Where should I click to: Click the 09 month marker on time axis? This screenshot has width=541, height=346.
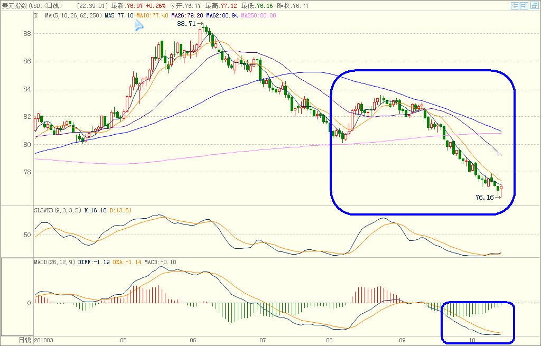coord(402,340)
